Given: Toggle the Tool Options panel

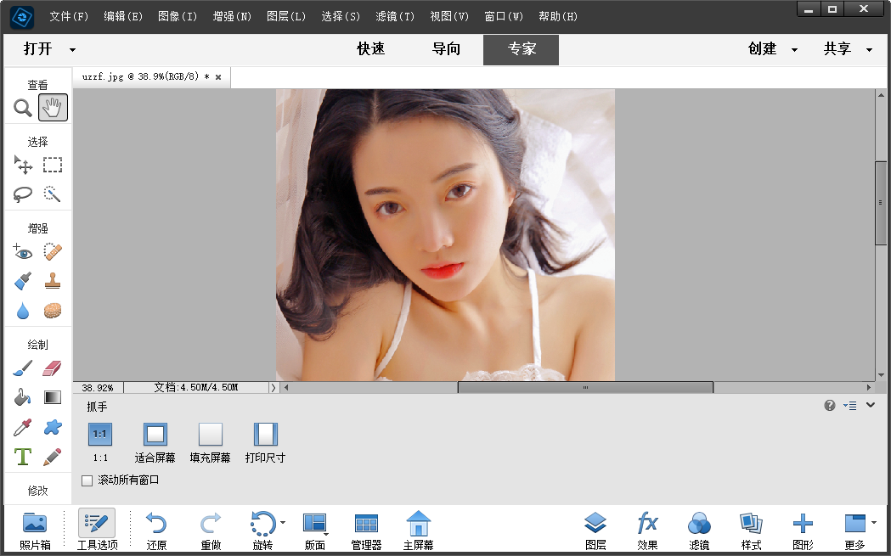Looking at the screenshot, I should 96,529.
